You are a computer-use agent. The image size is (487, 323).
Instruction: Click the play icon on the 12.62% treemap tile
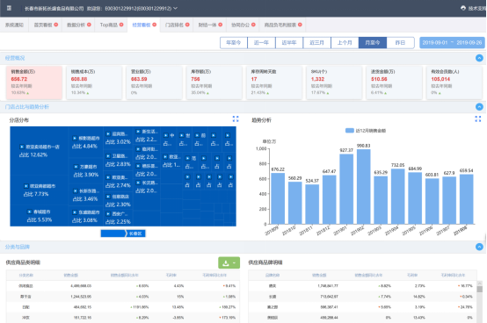22,147
